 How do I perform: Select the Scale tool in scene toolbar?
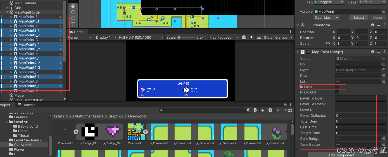(x=73, y=25)
